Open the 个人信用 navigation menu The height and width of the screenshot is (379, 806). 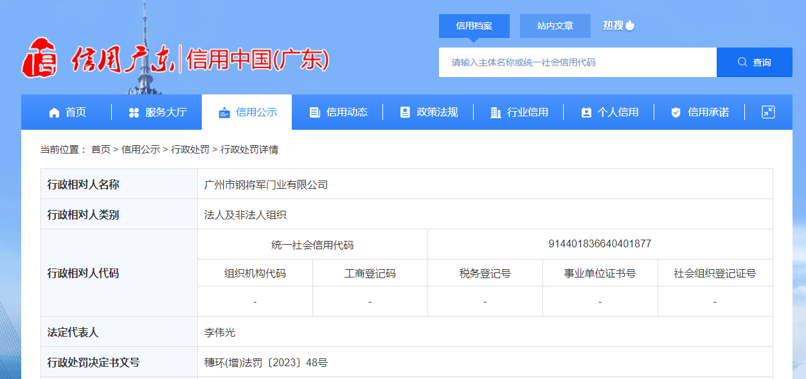pos(609,112)
